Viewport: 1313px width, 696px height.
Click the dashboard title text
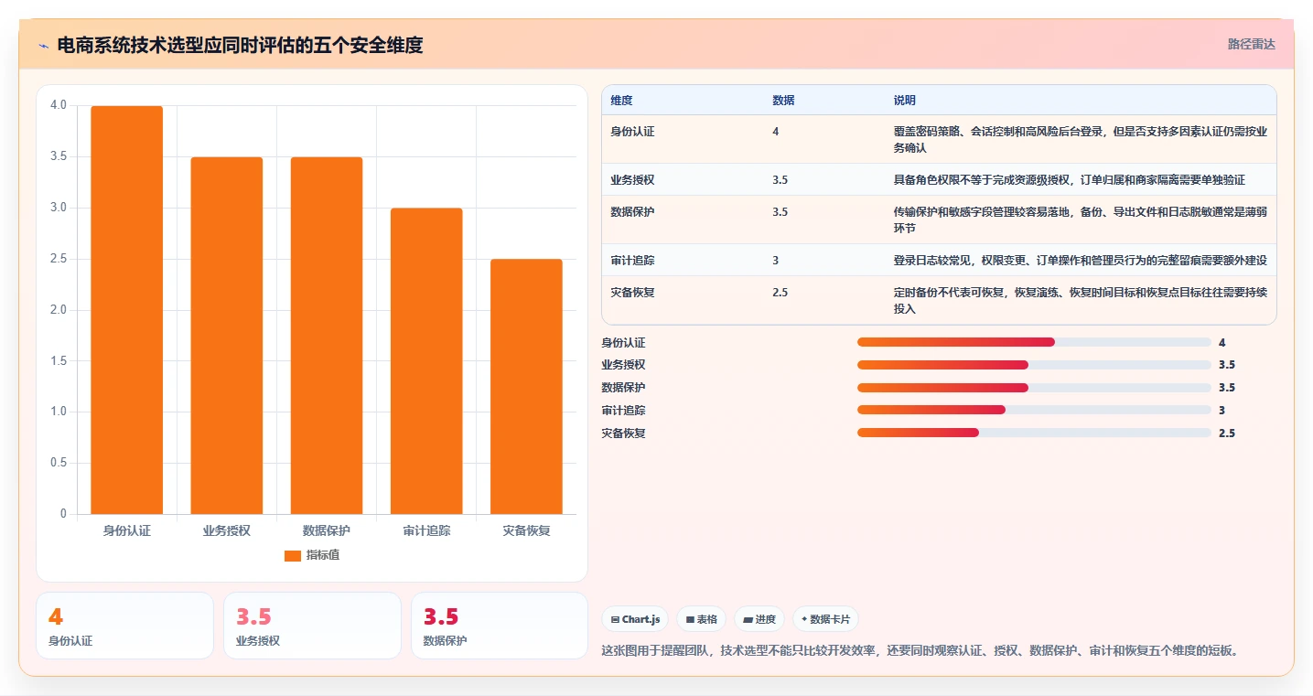[240, 45]
